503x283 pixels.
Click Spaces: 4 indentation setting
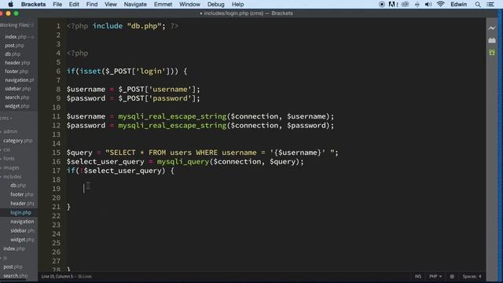pos(472,276)
